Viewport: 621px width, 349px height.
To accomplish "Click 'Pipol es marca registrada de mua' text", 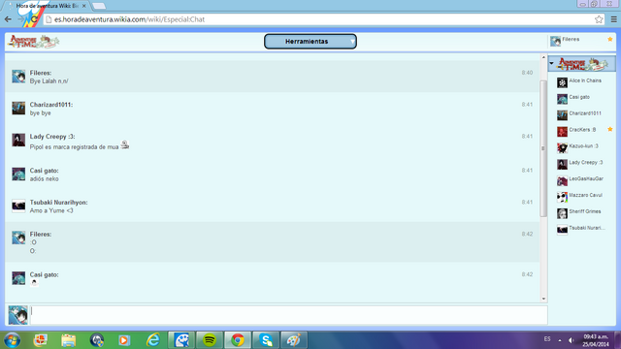I will (74, 146).
